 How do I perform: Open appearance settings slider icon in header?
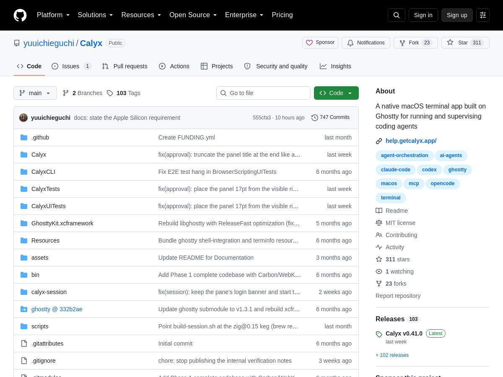click(483, 15)
